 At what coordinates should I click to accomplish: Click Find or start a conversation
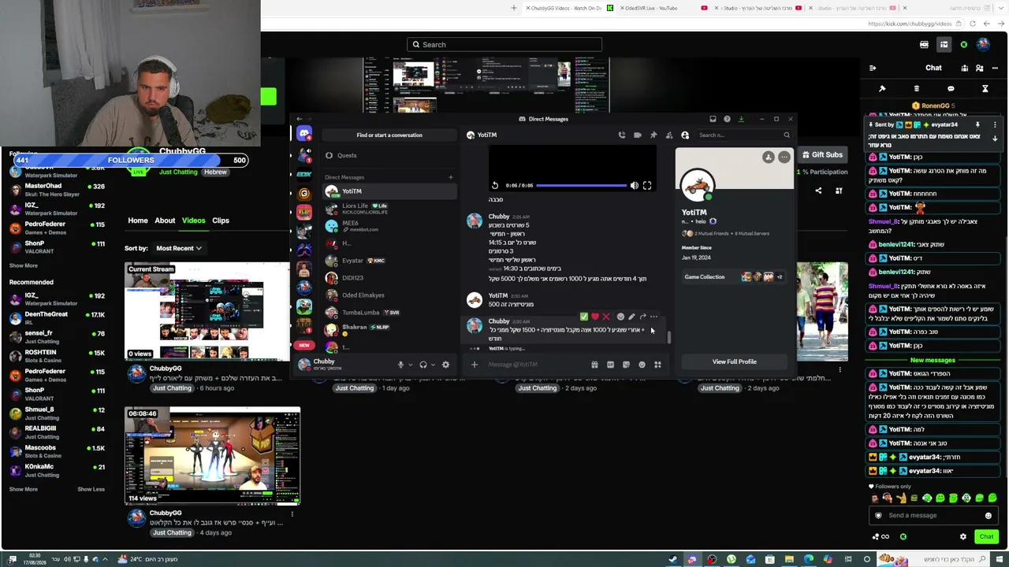389,135
